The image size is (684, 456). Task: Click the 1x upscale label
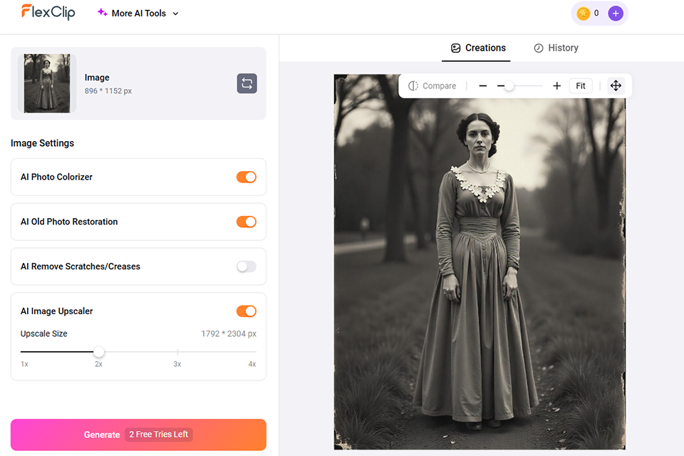(24, 364)
